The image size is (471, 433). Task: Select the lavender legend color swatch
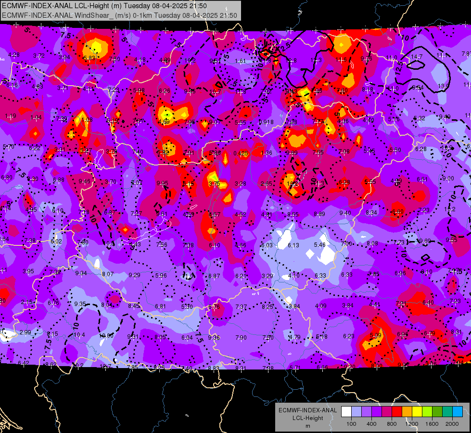click(x=367, y=412)
